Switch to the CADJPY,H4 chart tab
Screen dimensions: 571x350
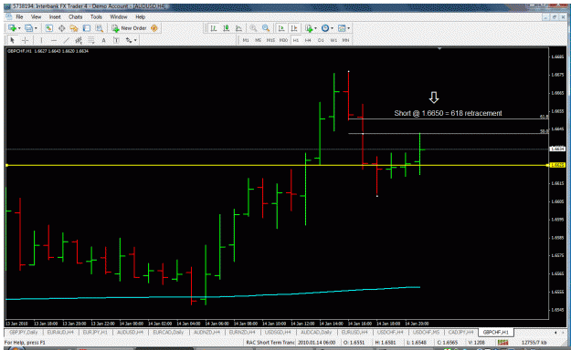tap(460, 332)
